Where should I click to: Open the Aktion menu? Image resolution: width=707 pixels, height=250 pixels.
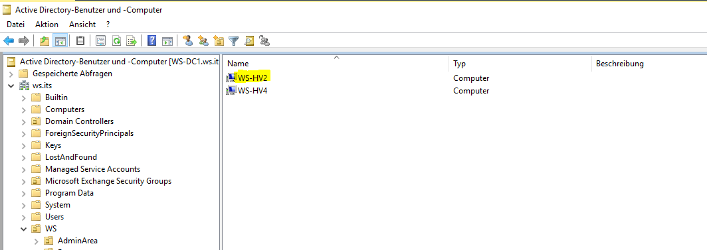pyautogui.click(x=47, y=25)
